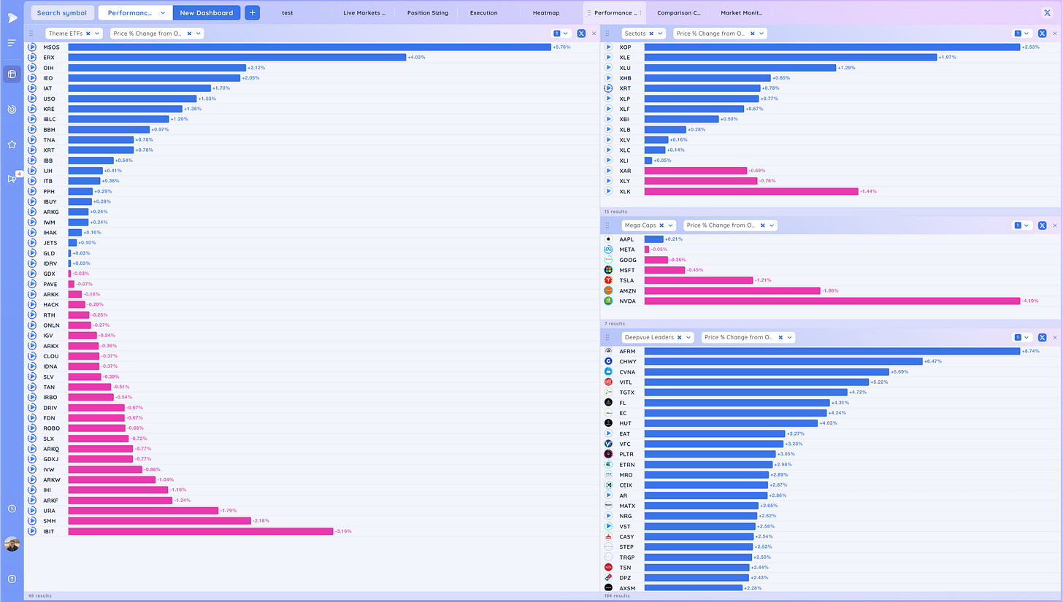
Task: Open the Price % Change dropdown in the Theme ETFs panel
Action: pos(199,34)
